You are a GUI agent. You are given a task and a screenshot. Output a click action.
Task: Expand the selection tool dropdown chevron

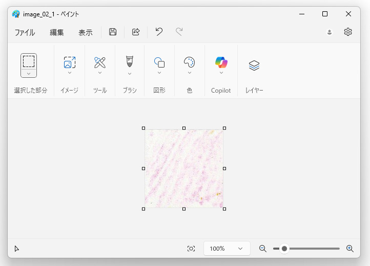29,74
